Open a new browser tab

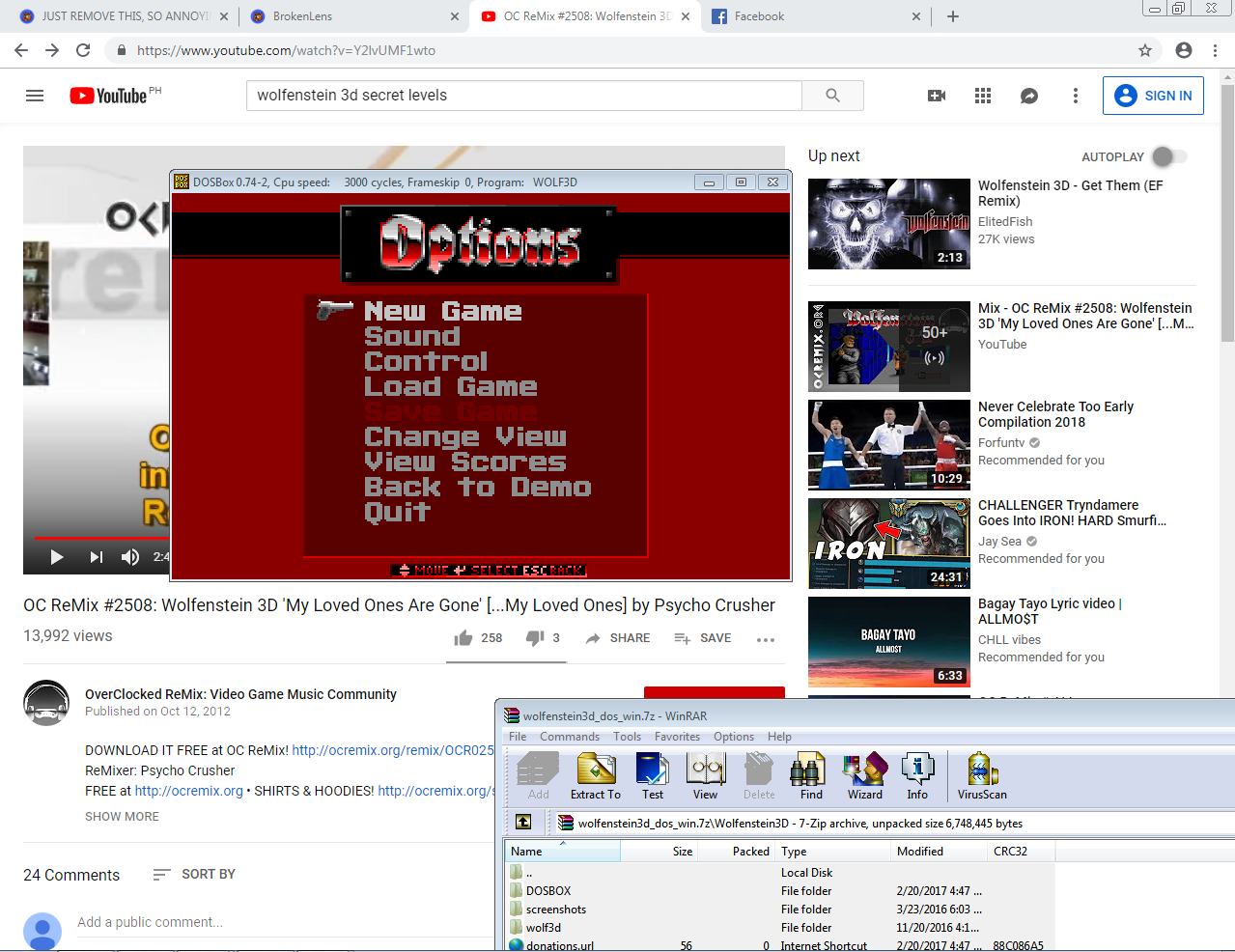click(x=953, y=16)
